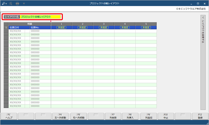
Task: Click the F10 中止 button
Action: click(x=166, y=116)
